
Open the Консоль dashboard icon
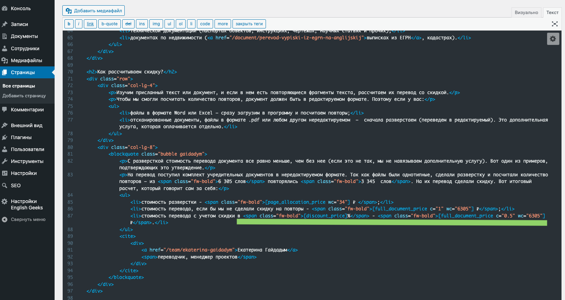tap(5, 8)
